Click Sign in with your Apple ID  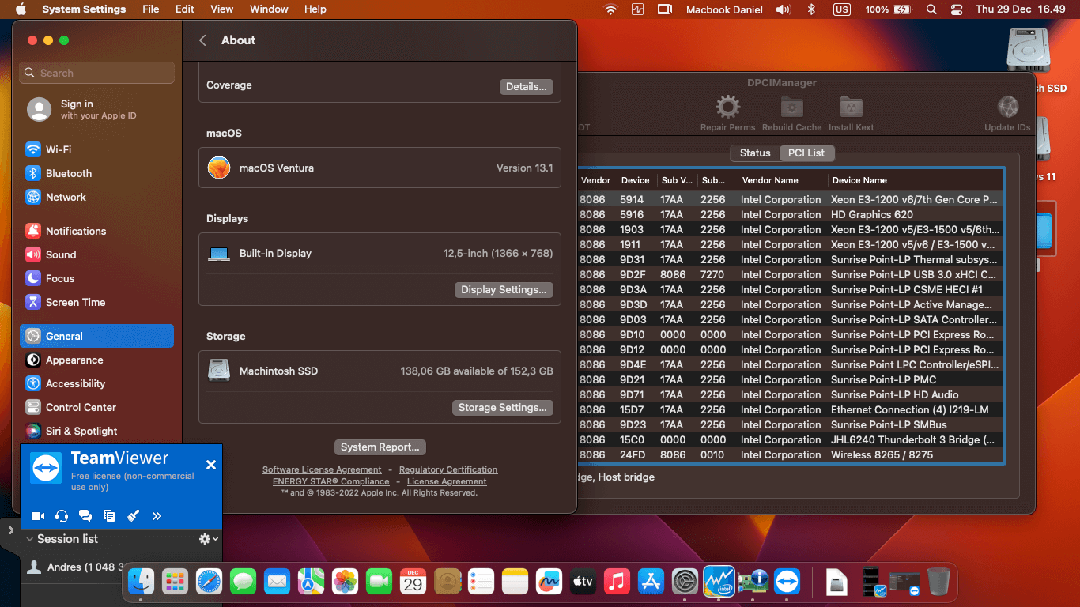(x=96, y=109)
